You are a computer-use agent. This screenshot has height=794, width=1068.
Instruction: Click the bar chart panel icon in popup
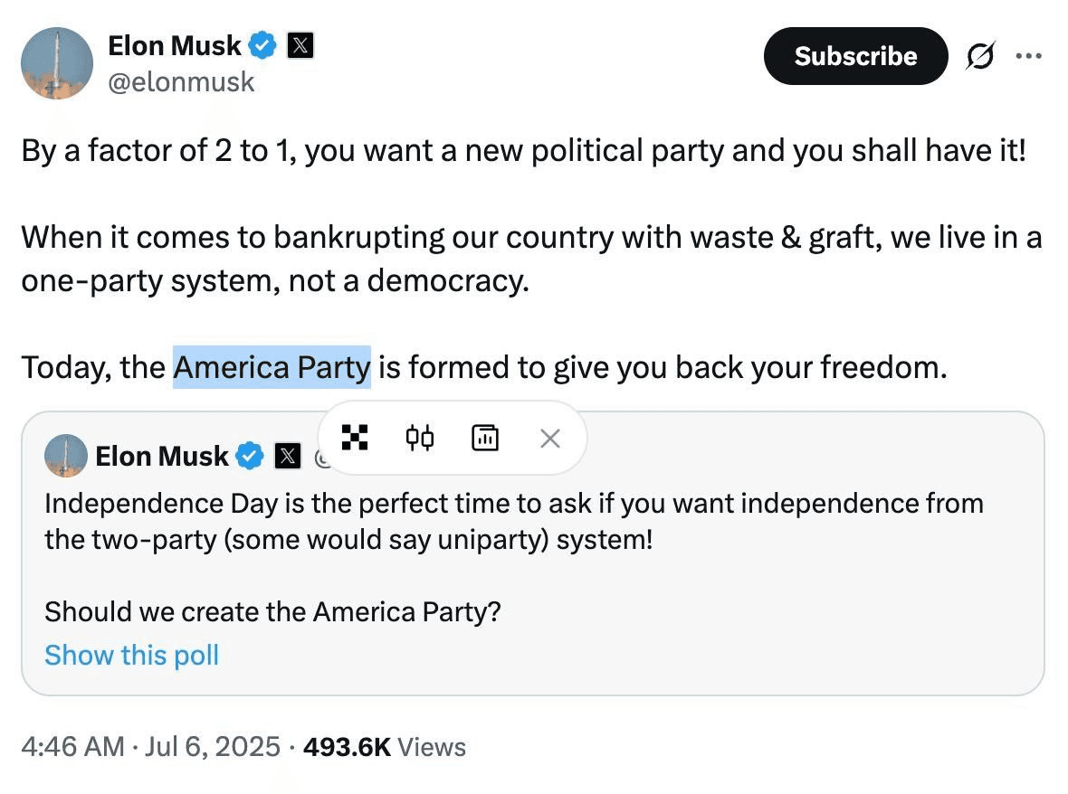pos(485,438)
